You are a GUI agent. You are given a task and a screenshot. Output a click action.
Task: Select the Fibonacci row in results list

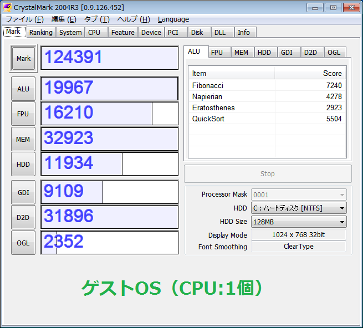coord(267,85)
